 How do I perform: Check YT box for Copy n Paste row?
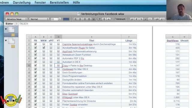(x=58, y=65)
